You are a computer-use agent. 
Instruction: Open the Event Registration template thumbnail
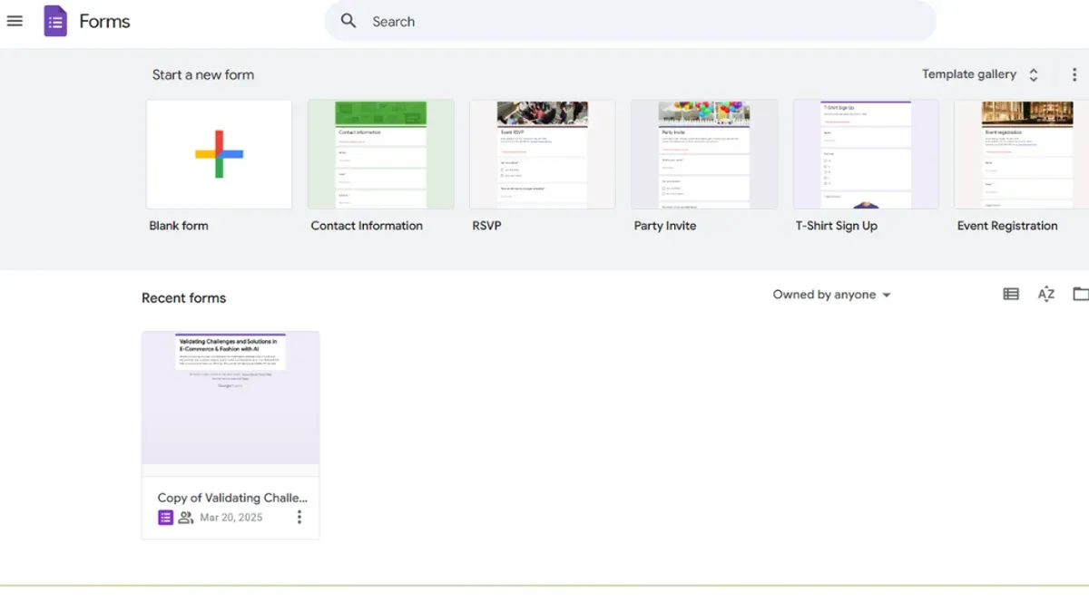click(1022, 154)
